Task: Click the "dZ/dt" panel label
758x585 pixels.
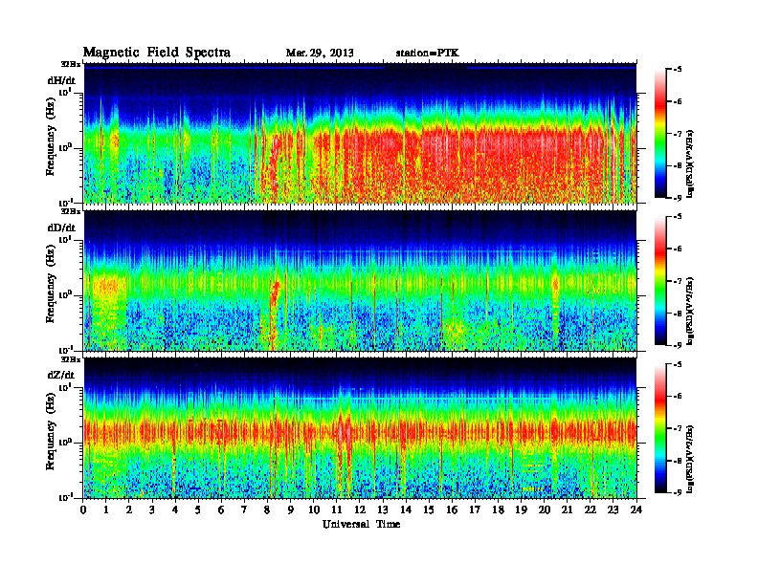Action: coord(61,375)
